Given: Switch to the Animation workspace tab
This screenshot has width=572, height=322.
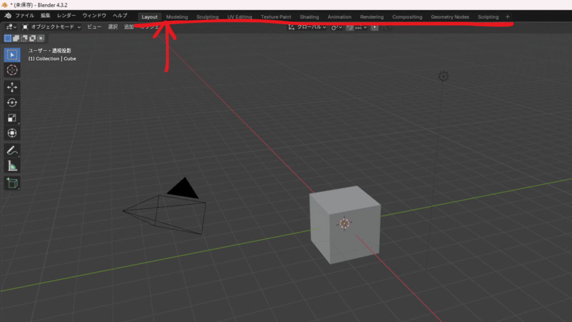Looking at the screenshot, I should (x=339, y=17).
